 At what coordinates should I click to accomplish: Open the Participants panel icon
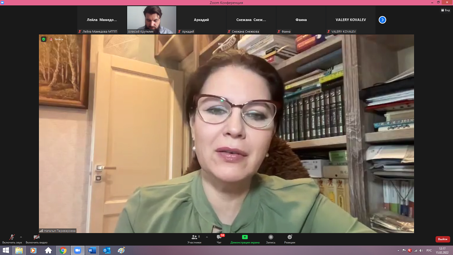pos(194,237)
